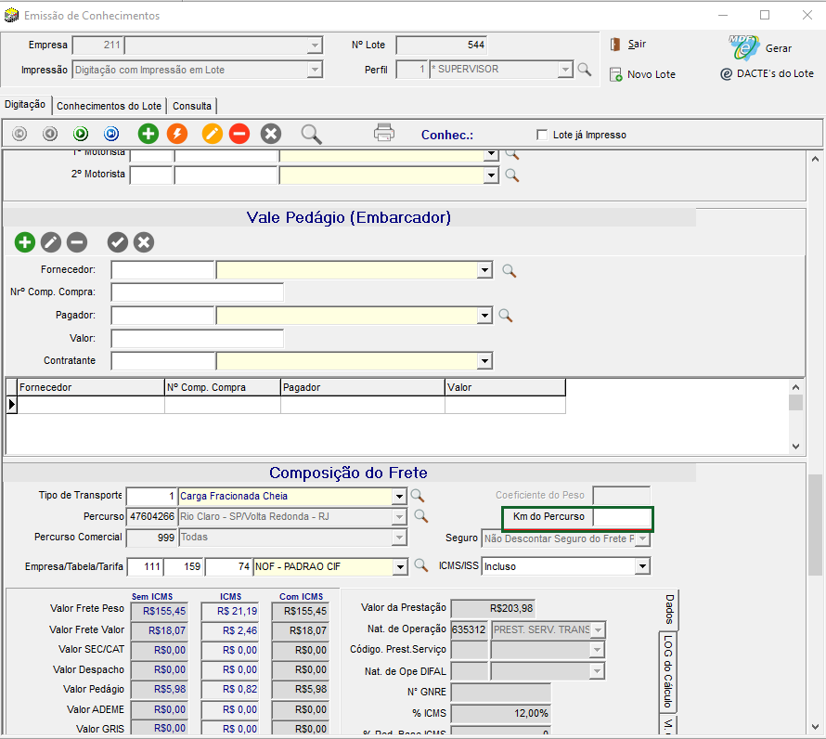Click the red minus delete icon
Screen dimensions: 826x739
click(x=239, y=134)
